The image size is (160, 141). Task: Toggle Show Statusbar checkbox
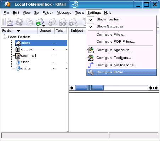pos(91,26)
